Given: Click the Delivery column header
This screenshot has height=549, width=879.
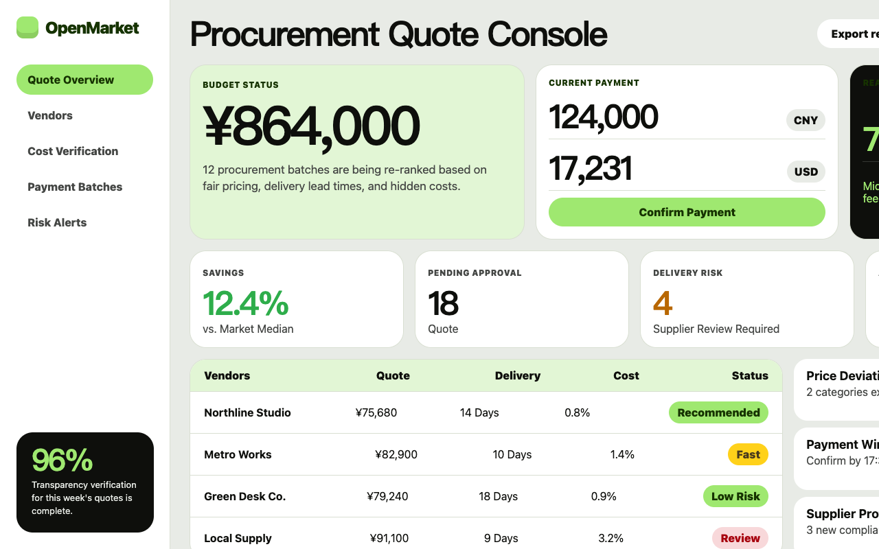Looking at the screenshot, I should 518,375.
